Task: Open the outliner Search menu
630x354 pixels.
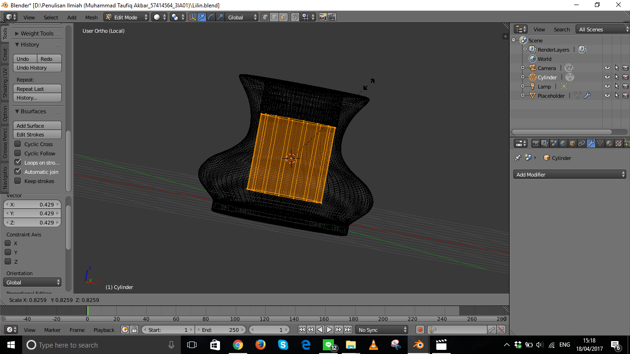Action: pyautogui.click(x=561, y=29)
